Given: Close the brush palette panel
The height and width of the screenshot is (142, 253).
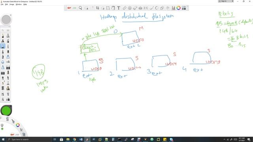Looking at the screenshot, I should (9, 26).
